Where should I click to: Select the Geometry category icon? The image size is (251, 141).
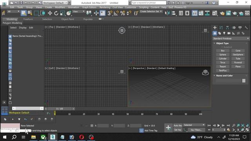click(x=215, y=33)
